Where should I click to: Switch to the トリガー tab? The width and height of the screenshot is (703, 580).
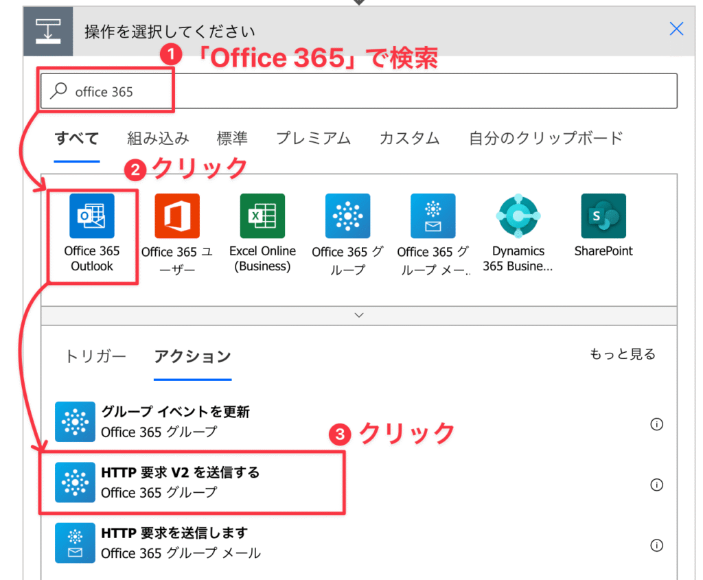pos(95,356)
